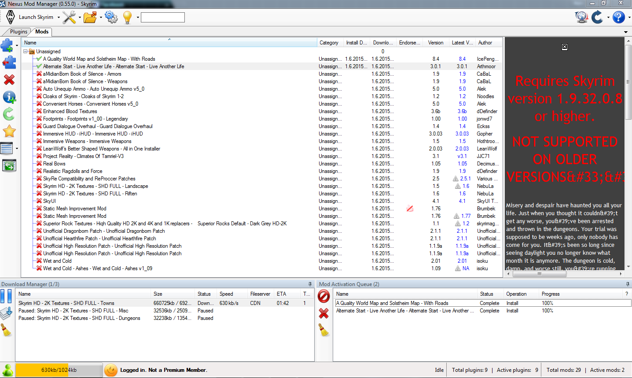Open help with the blue question mark icon

[618, 17]
